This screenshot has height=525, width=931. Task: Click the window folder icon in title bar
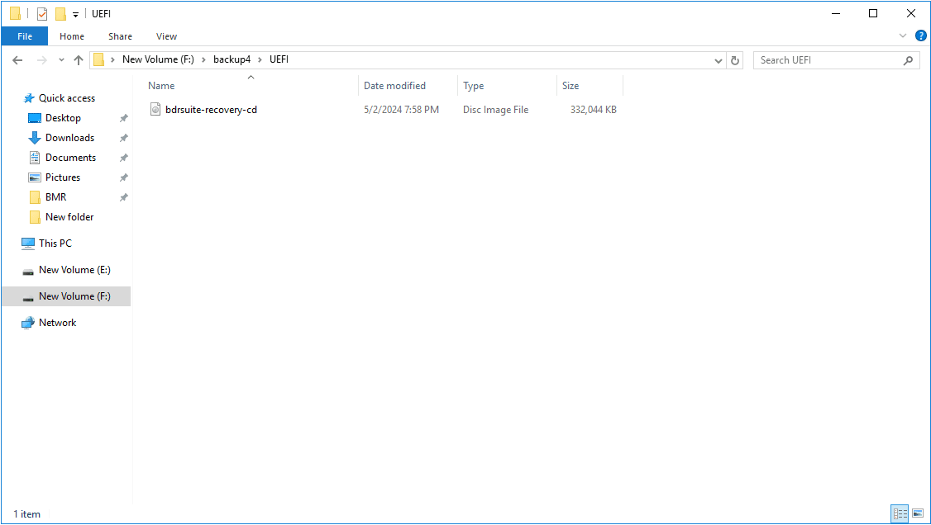coord(16,14)
